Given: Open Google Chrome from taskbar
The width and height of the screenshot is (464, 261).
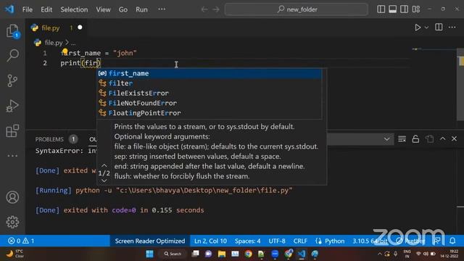Looking at the screenshot, I should click(248, 254).
